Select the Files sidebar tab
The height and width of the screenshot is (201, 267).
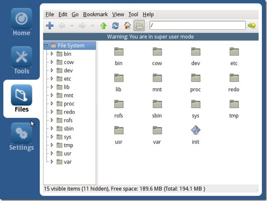click(x=22, y=99)
